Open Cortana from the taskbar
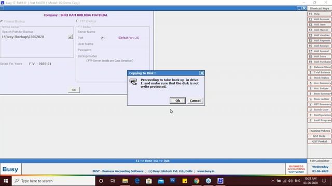Viewport: 332px width, 186px height. [101, 181]
